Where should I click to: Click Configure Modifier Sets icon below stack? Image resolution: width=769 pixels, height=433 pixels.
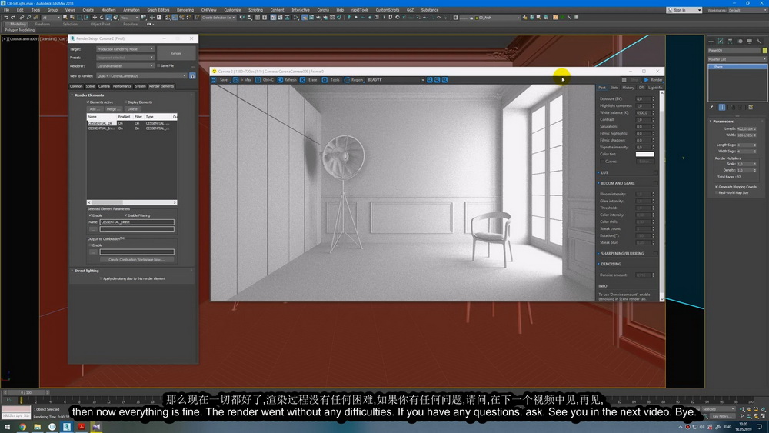[751, 108]
